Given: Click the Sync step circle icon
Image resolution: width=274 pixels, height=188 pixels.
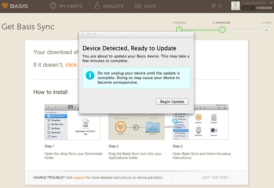Looking at the screenshot, I should tap(267, 30).
